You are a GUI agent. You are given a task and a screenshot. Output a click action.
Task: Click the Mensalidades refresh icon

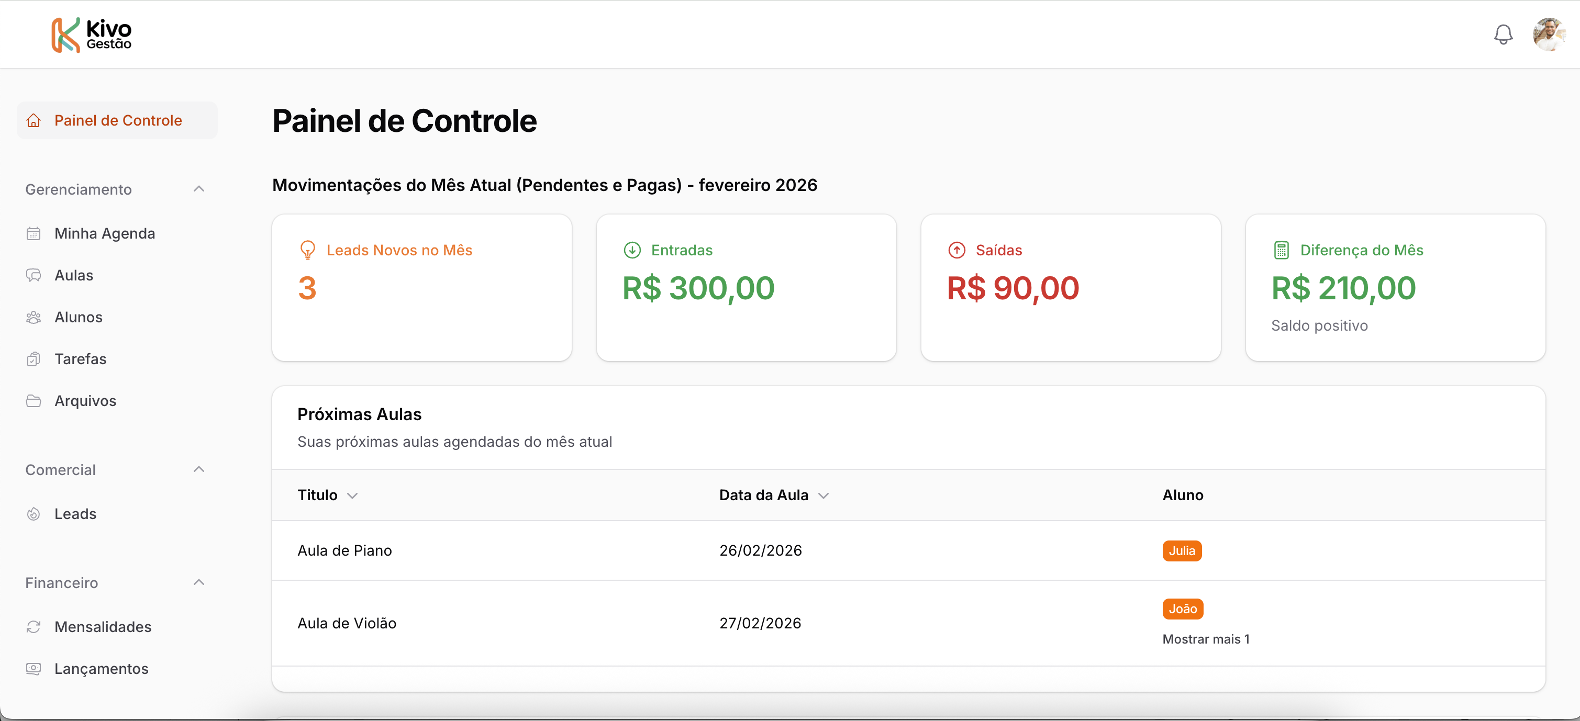point(34,627)
